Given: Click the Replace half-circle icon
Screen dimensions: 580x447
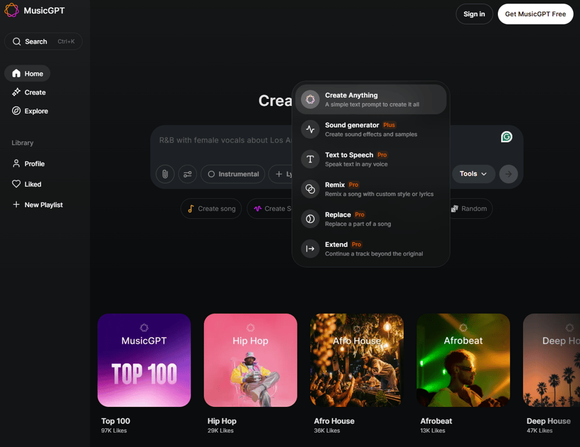Looking at the screenshot, I should [x=310, y=219].
